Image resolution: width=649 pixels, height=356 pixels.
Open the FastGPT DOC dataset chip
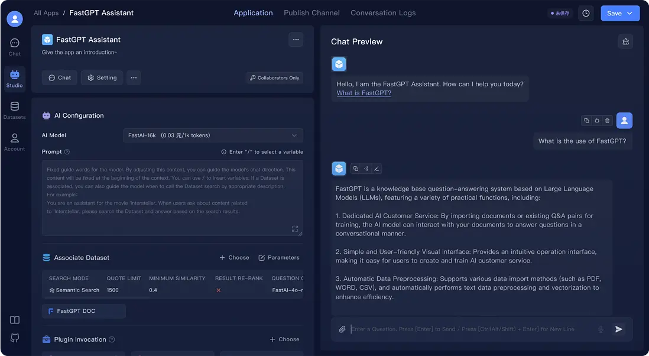click(83, 311)
